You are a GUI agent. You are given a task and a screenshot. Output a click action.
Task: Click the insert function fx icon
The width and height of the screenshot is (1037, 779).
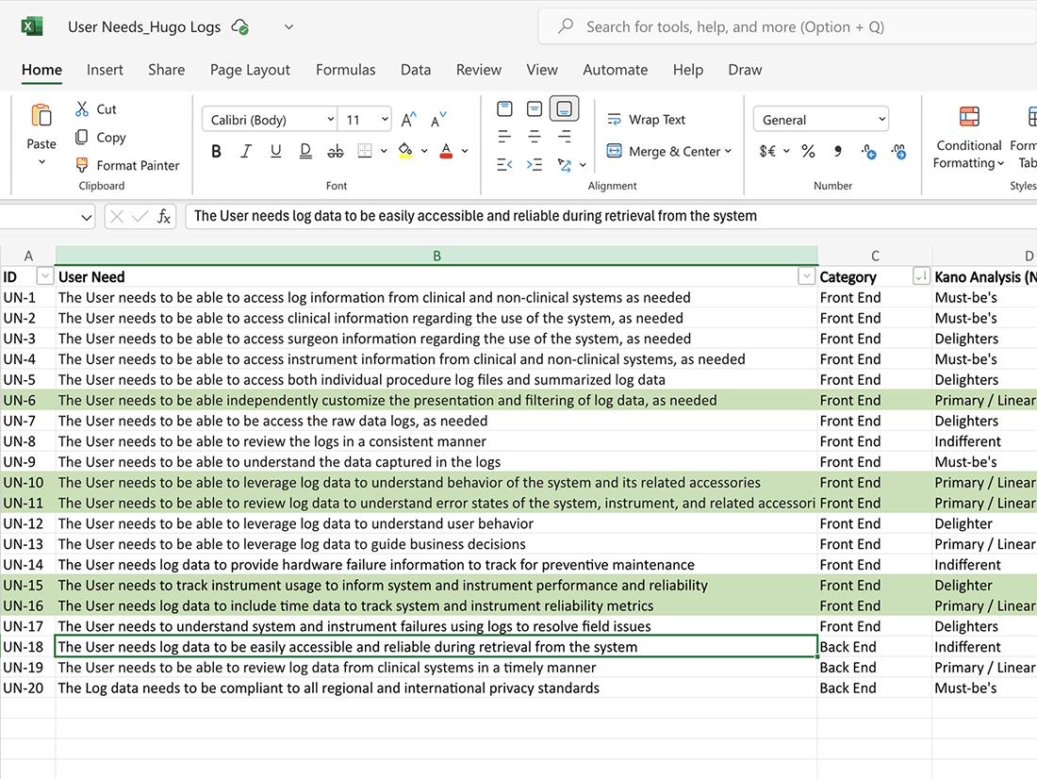(x=163, y=216)
